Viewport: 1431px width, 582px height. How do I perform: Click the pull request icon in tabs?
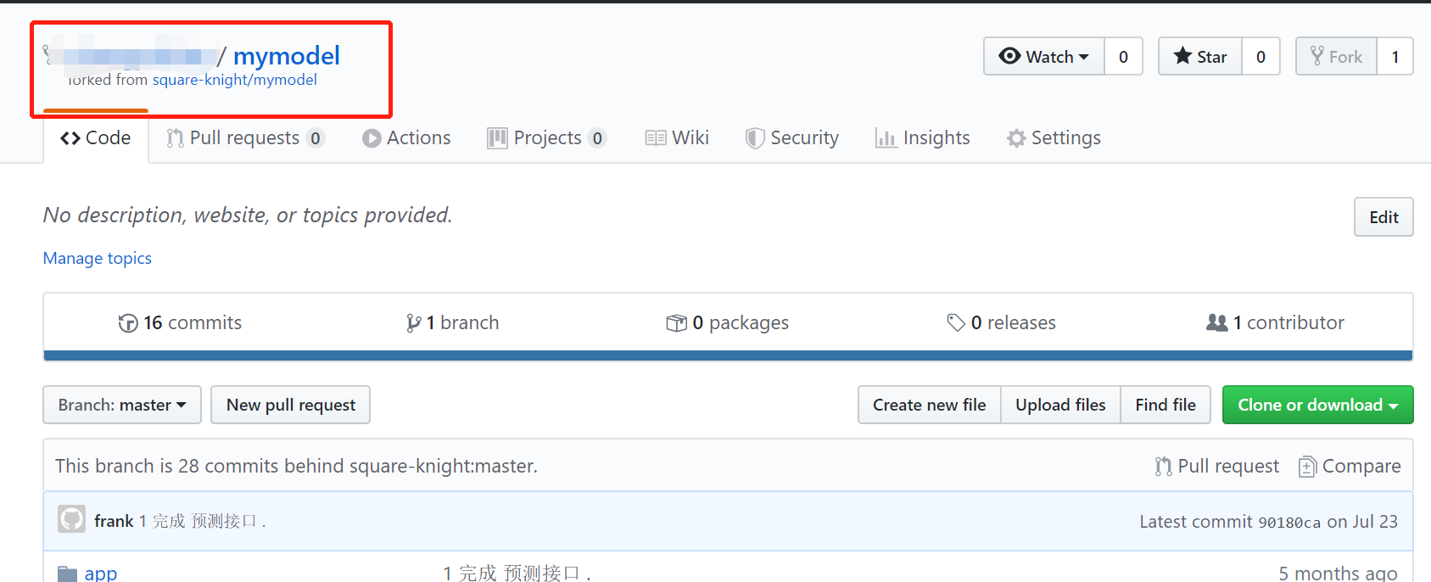(175, 138)
